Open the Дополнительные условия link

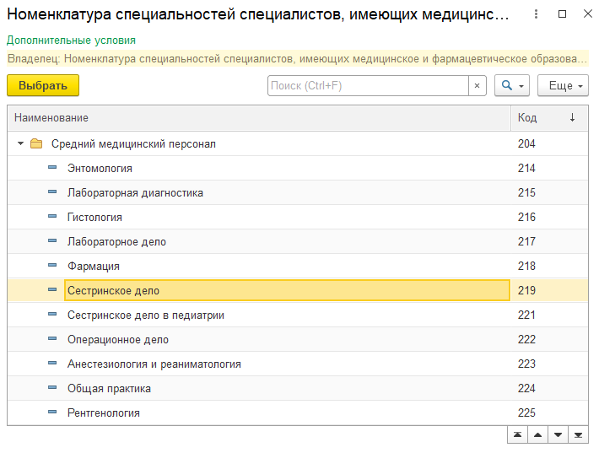click(x=71, y=40)
